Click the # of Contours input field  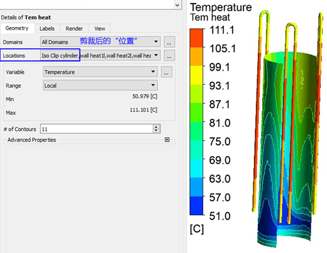97,129
